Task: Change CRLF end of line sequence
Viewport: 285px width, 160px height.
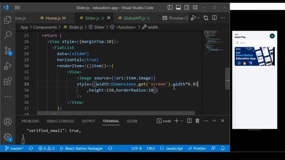Action: (x=151, y=148)
